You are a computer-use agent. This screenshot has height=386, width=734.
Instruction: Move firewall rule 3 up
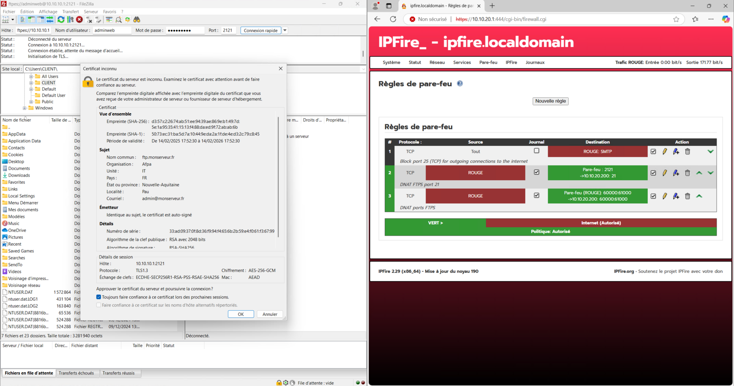(699, 196)
